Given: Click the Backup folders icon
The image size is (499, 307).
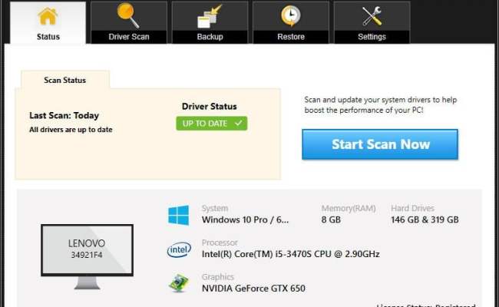Looking at the screenshot, I should point(209,17).
